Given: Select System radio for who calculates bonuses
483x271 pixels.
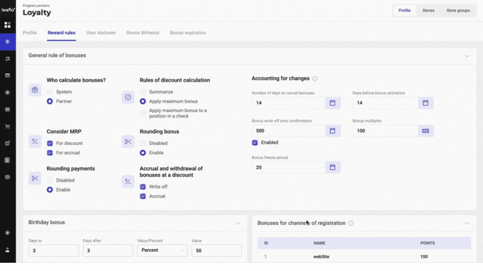Looking at the screenshot, I should coord(50,92).
